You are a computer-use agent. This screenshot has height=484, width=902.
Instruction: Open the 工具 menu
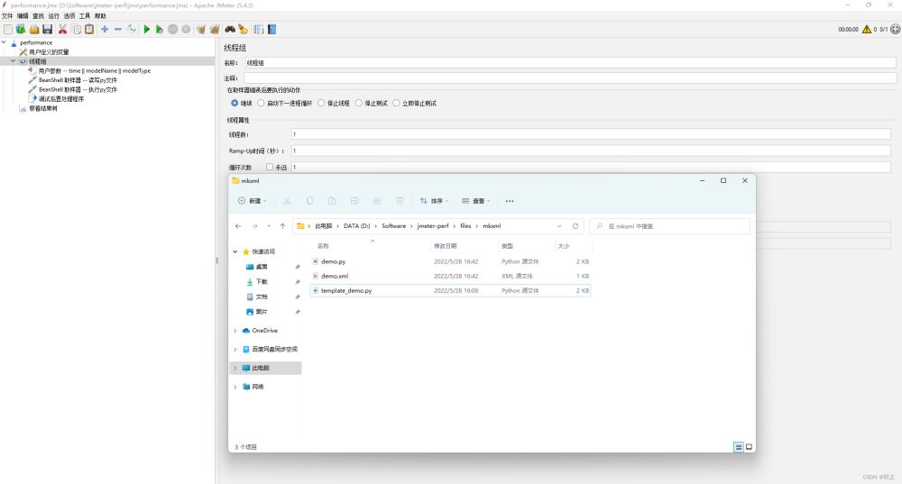point(85,16)
